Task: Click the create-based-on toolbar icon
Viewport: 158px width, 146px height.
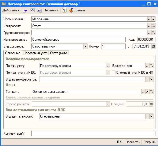Action: tap(39, 10)
